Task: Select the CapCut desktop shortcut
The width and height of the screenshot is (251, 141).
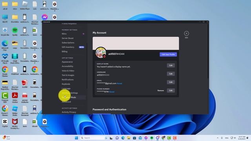Action: [5, 123]
